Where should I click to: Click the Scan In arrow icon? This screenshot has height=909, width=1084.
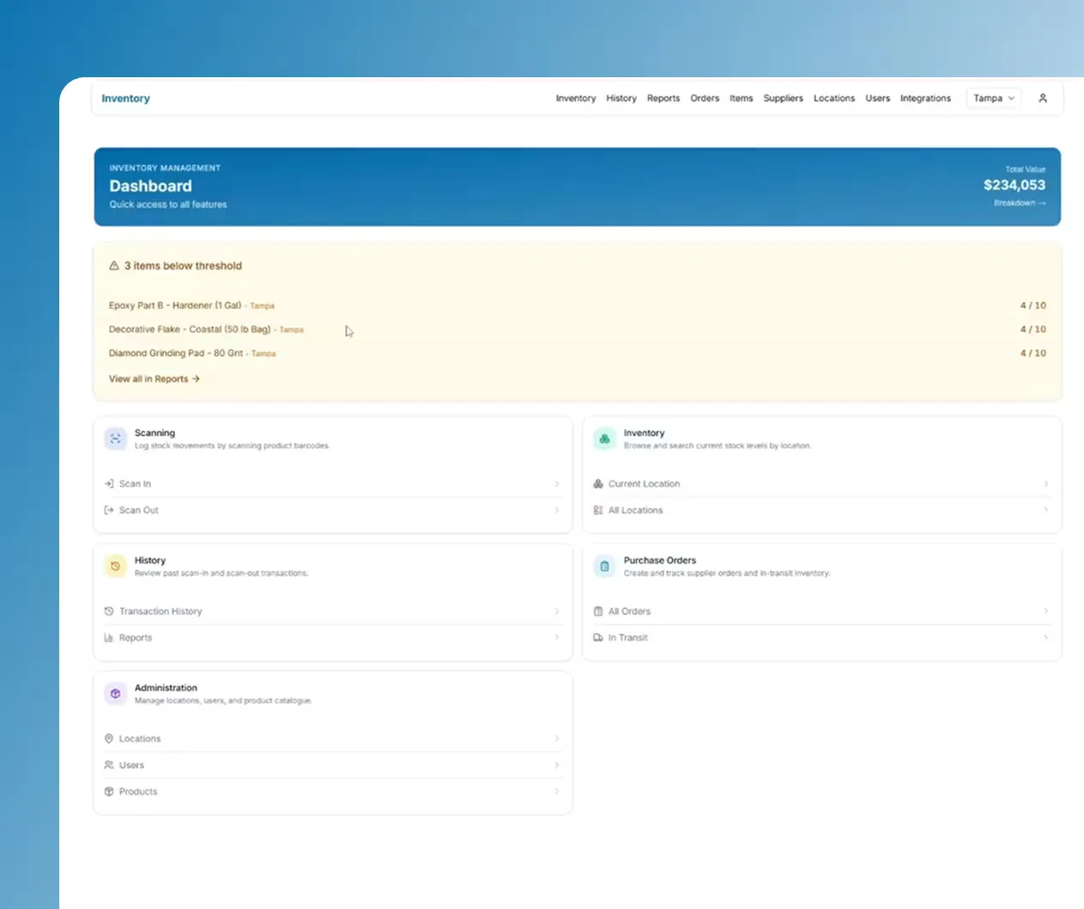pyautogui.click(x=109, y=484)
